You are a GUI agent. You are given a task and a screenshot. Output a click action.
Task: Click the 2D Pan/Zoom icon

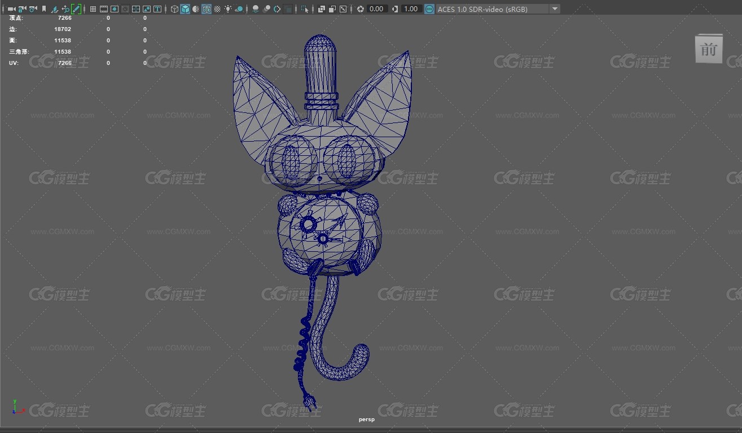point(65,9)
